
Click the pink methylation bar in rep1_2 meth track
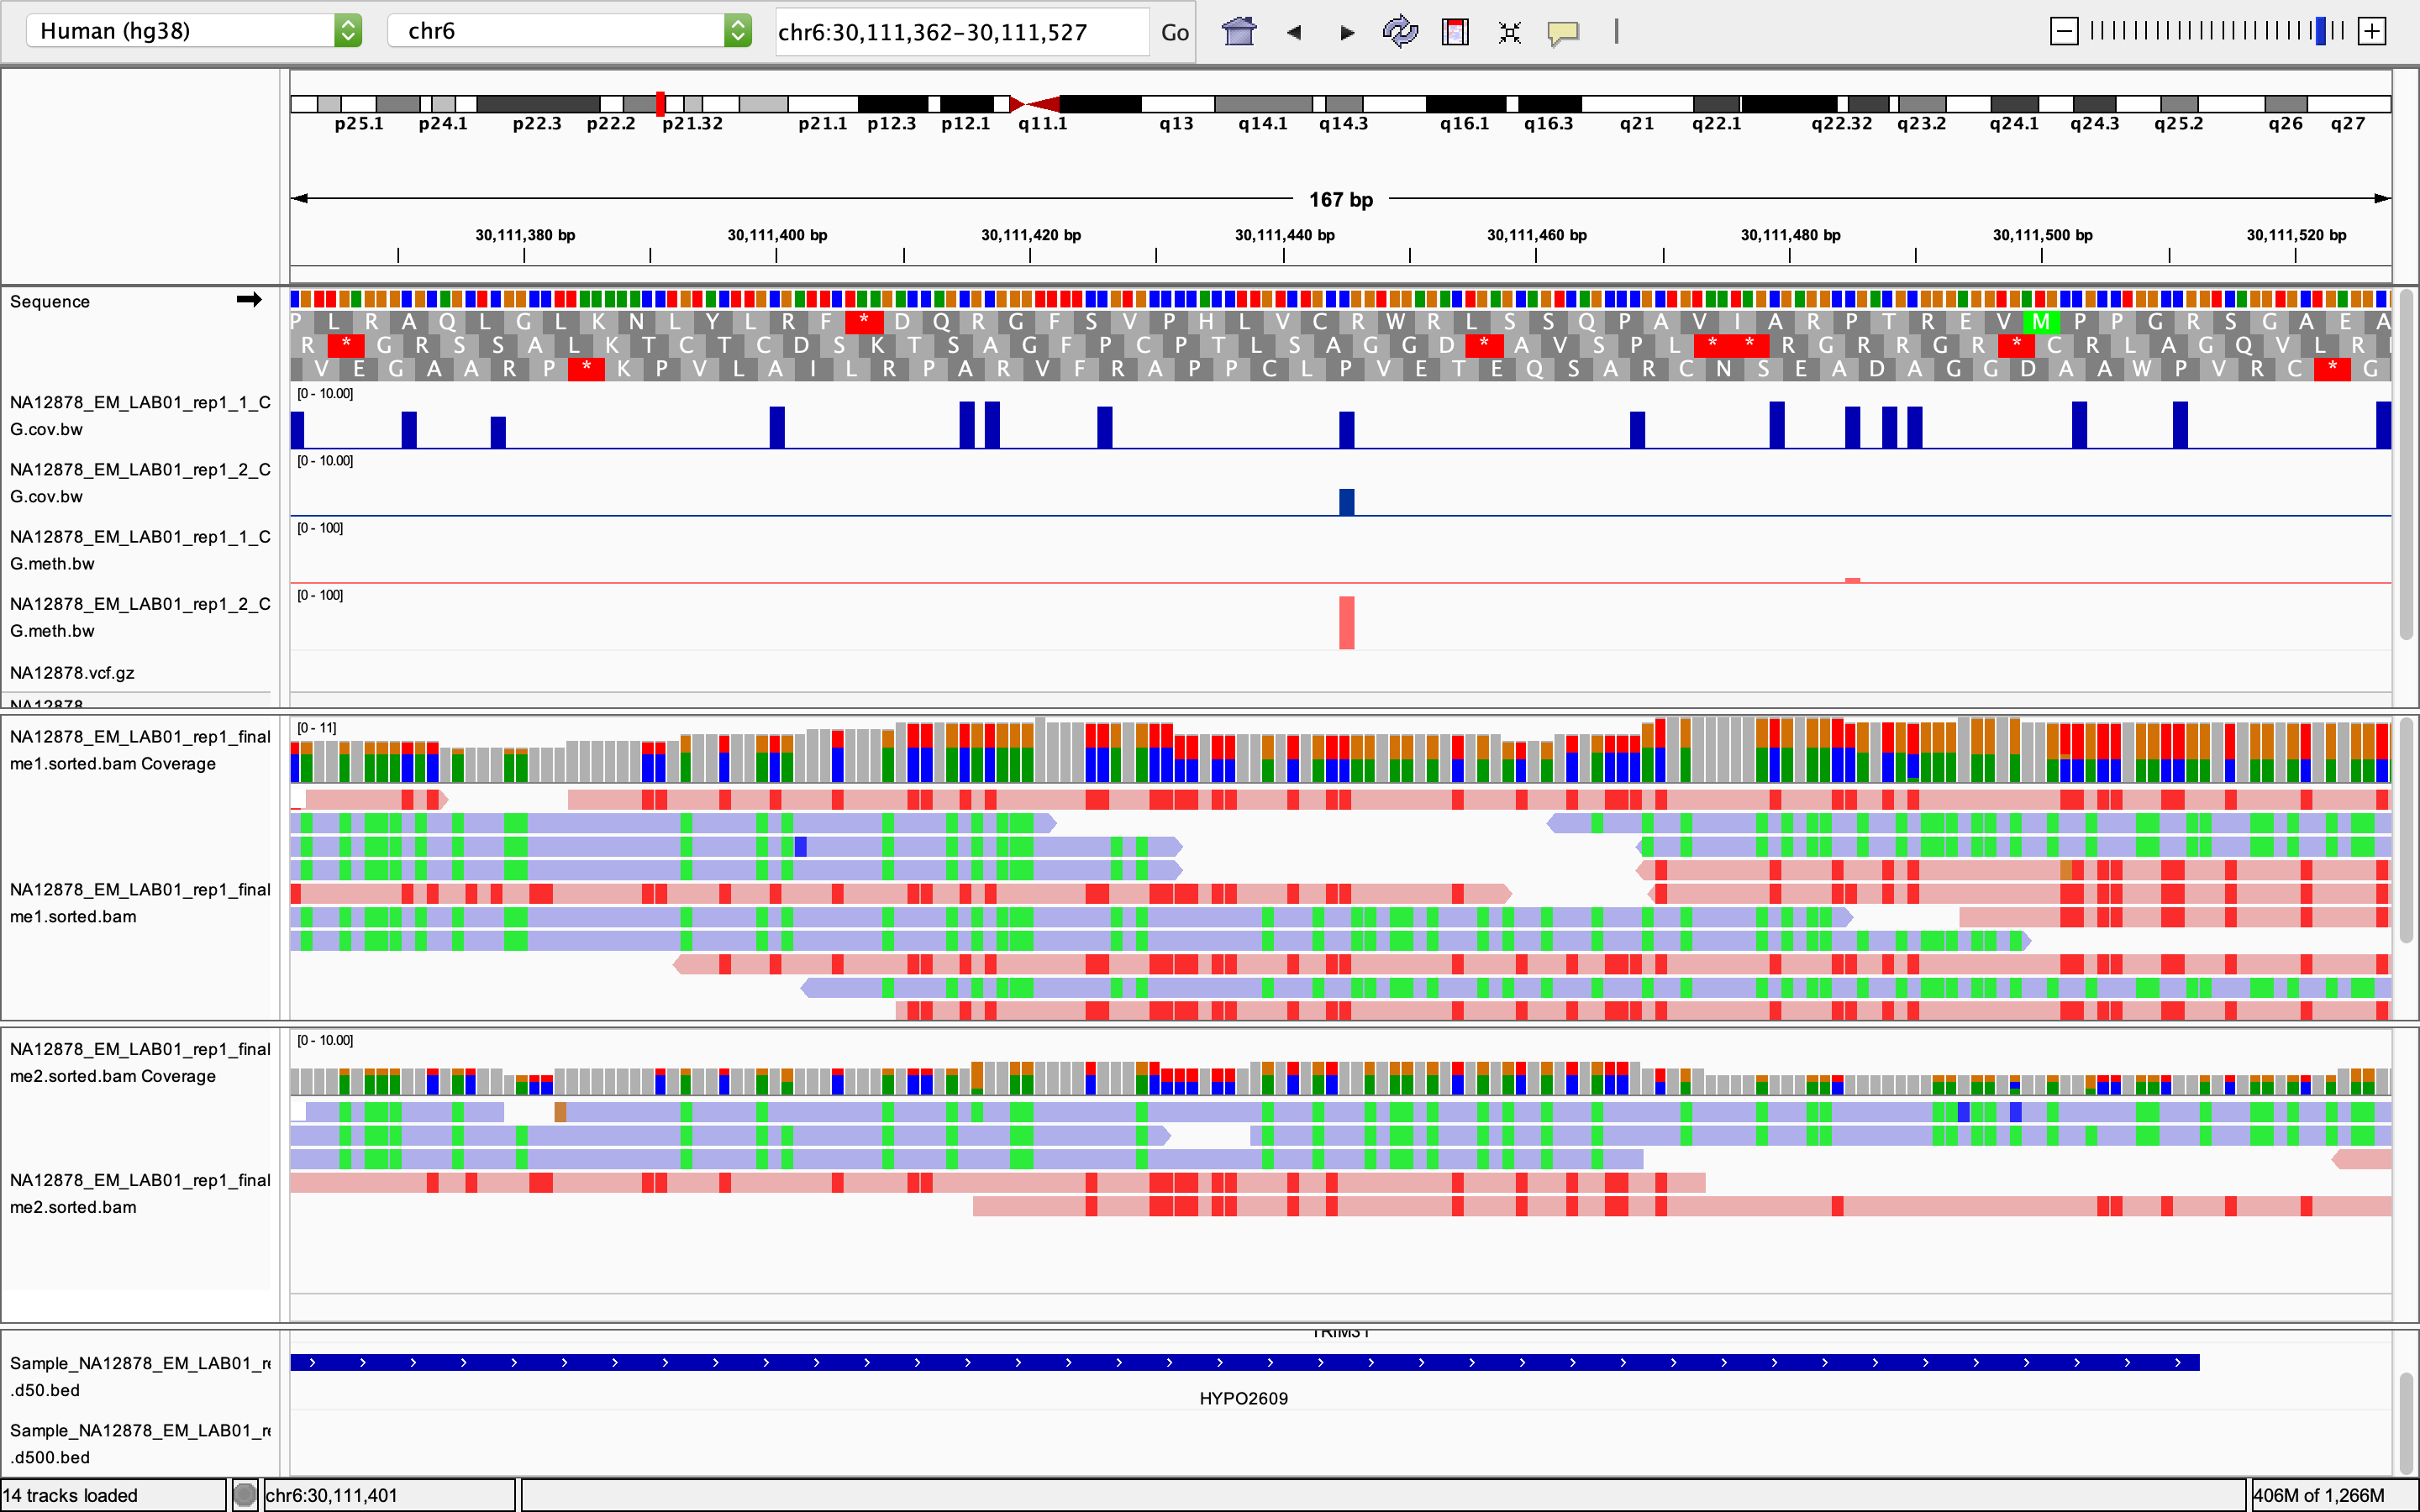(1347, 622)
